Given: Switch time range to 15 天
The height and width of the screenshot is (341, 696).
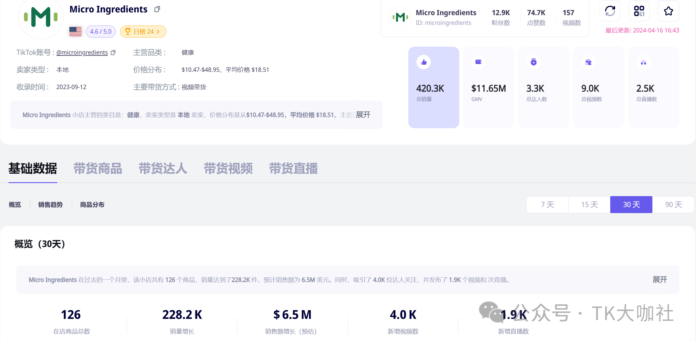Looking at the screenshot, I should (589, 205).
